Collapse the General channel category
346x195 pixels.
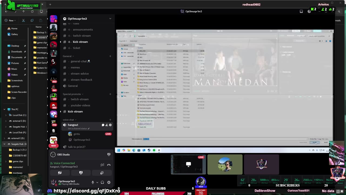[x=68, y=56]
